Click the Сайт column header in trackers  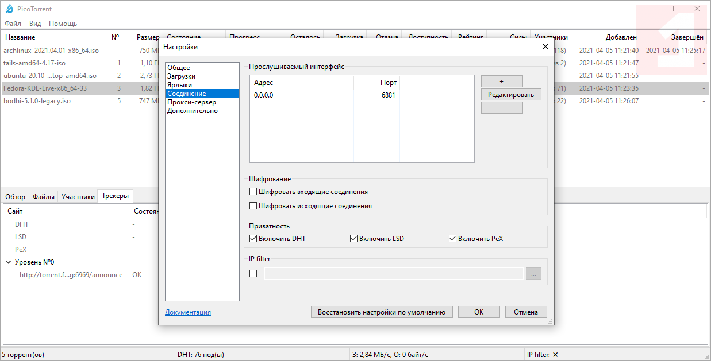click(67, 211)
